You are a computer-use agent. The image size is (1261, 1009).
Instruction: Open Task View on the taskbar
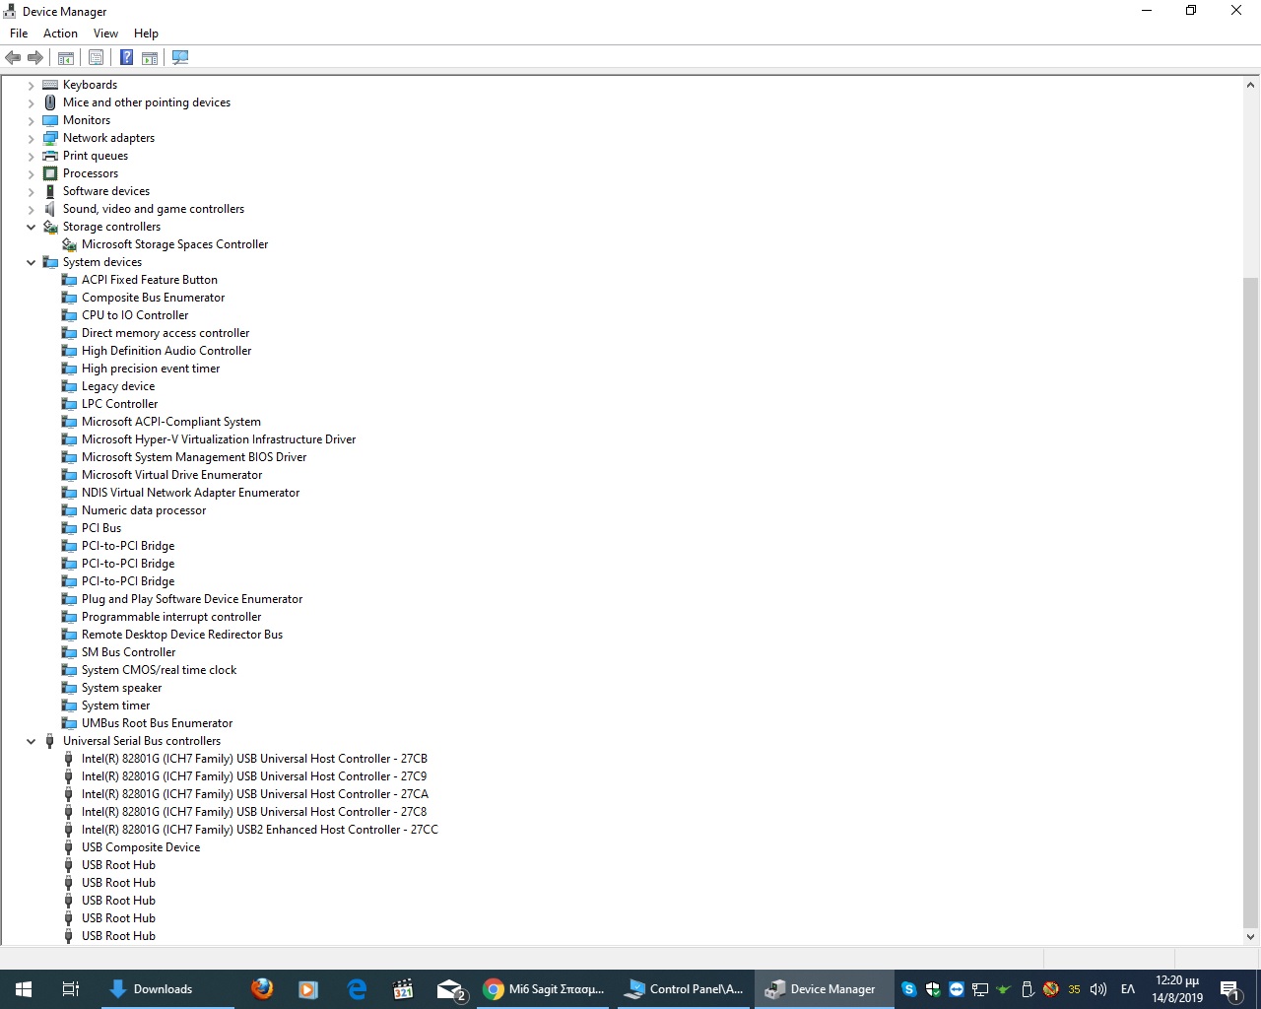[x=71, y=989]
